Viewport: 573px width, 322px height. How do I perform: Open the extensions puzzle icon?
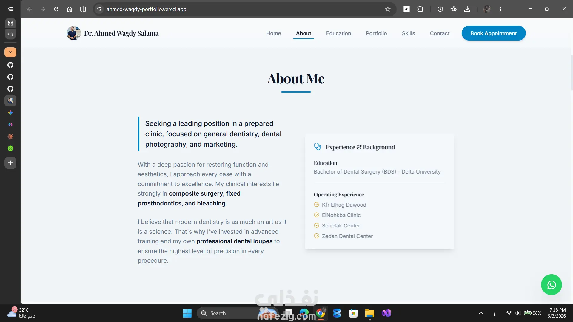(x=420, y=9)
